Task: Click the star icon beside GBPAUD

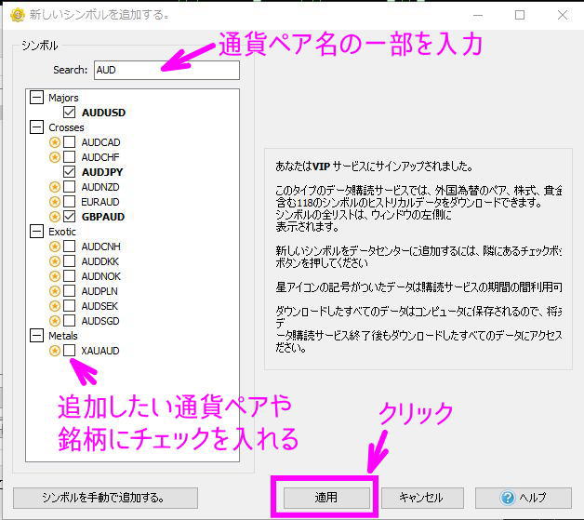Action: [x=55, y=217]
